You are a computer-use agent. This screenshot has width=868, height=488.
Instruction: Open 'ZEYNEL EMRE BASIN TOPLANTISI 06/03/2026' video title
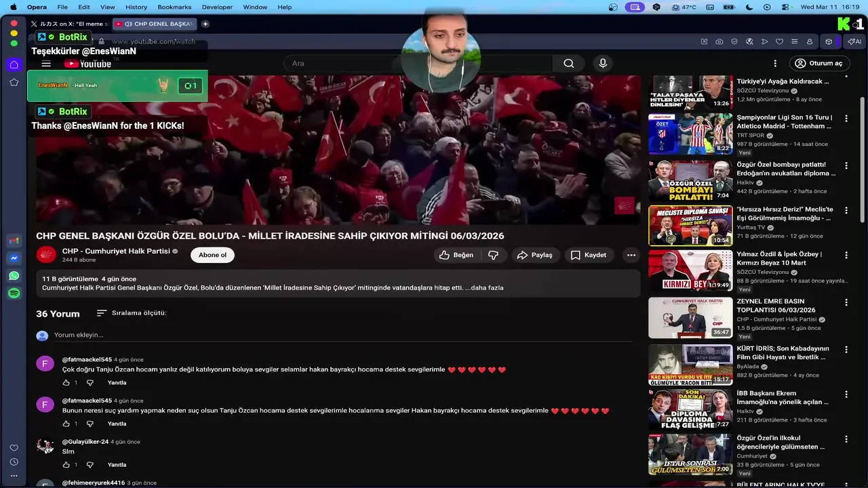776,306
